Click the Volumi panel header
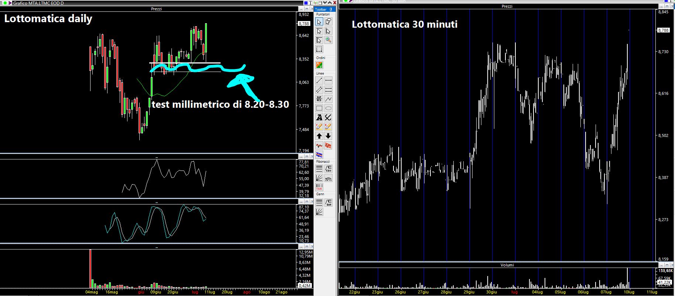675x296 pixels. (x=507, y=265)
